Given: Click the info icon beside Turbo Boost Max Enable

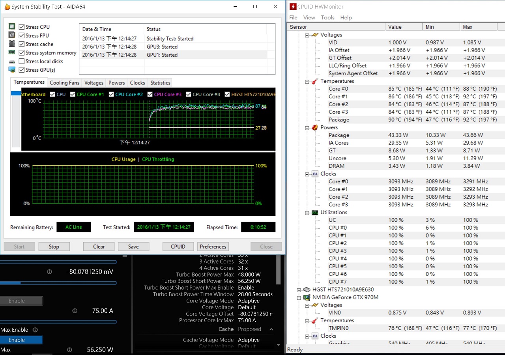Looking at the screenshot, I should pyautogui.click(x=35, y=330).
